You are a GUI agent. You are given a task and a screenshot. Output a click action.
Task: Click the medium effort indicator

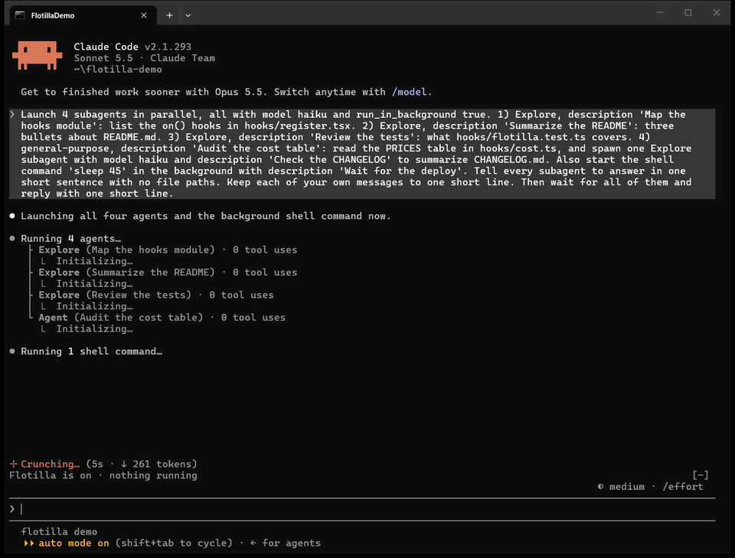click(621, 487)
